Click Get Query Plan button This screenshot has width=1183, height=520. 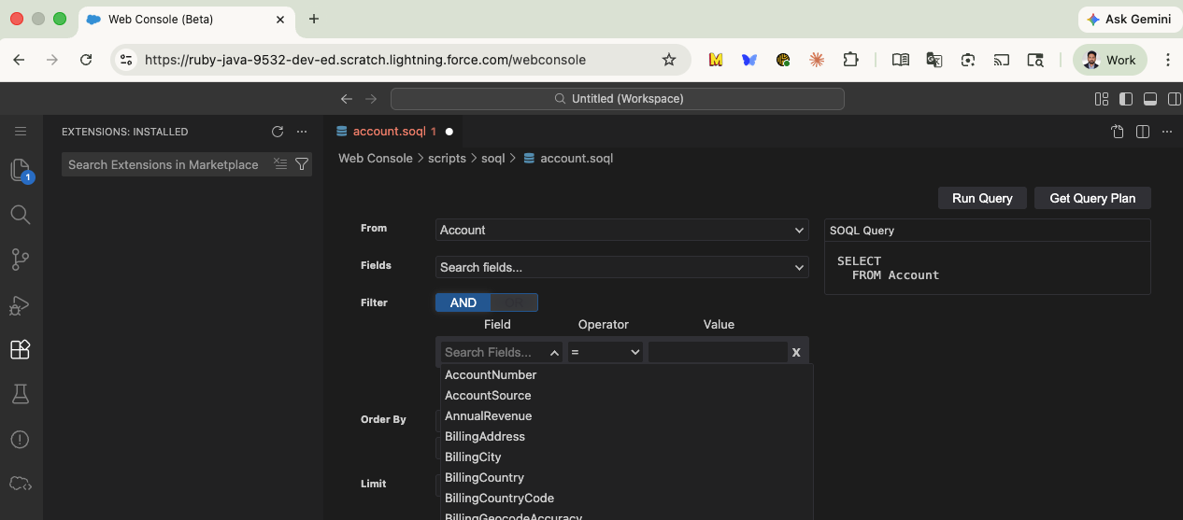[x=1092, y=198]
